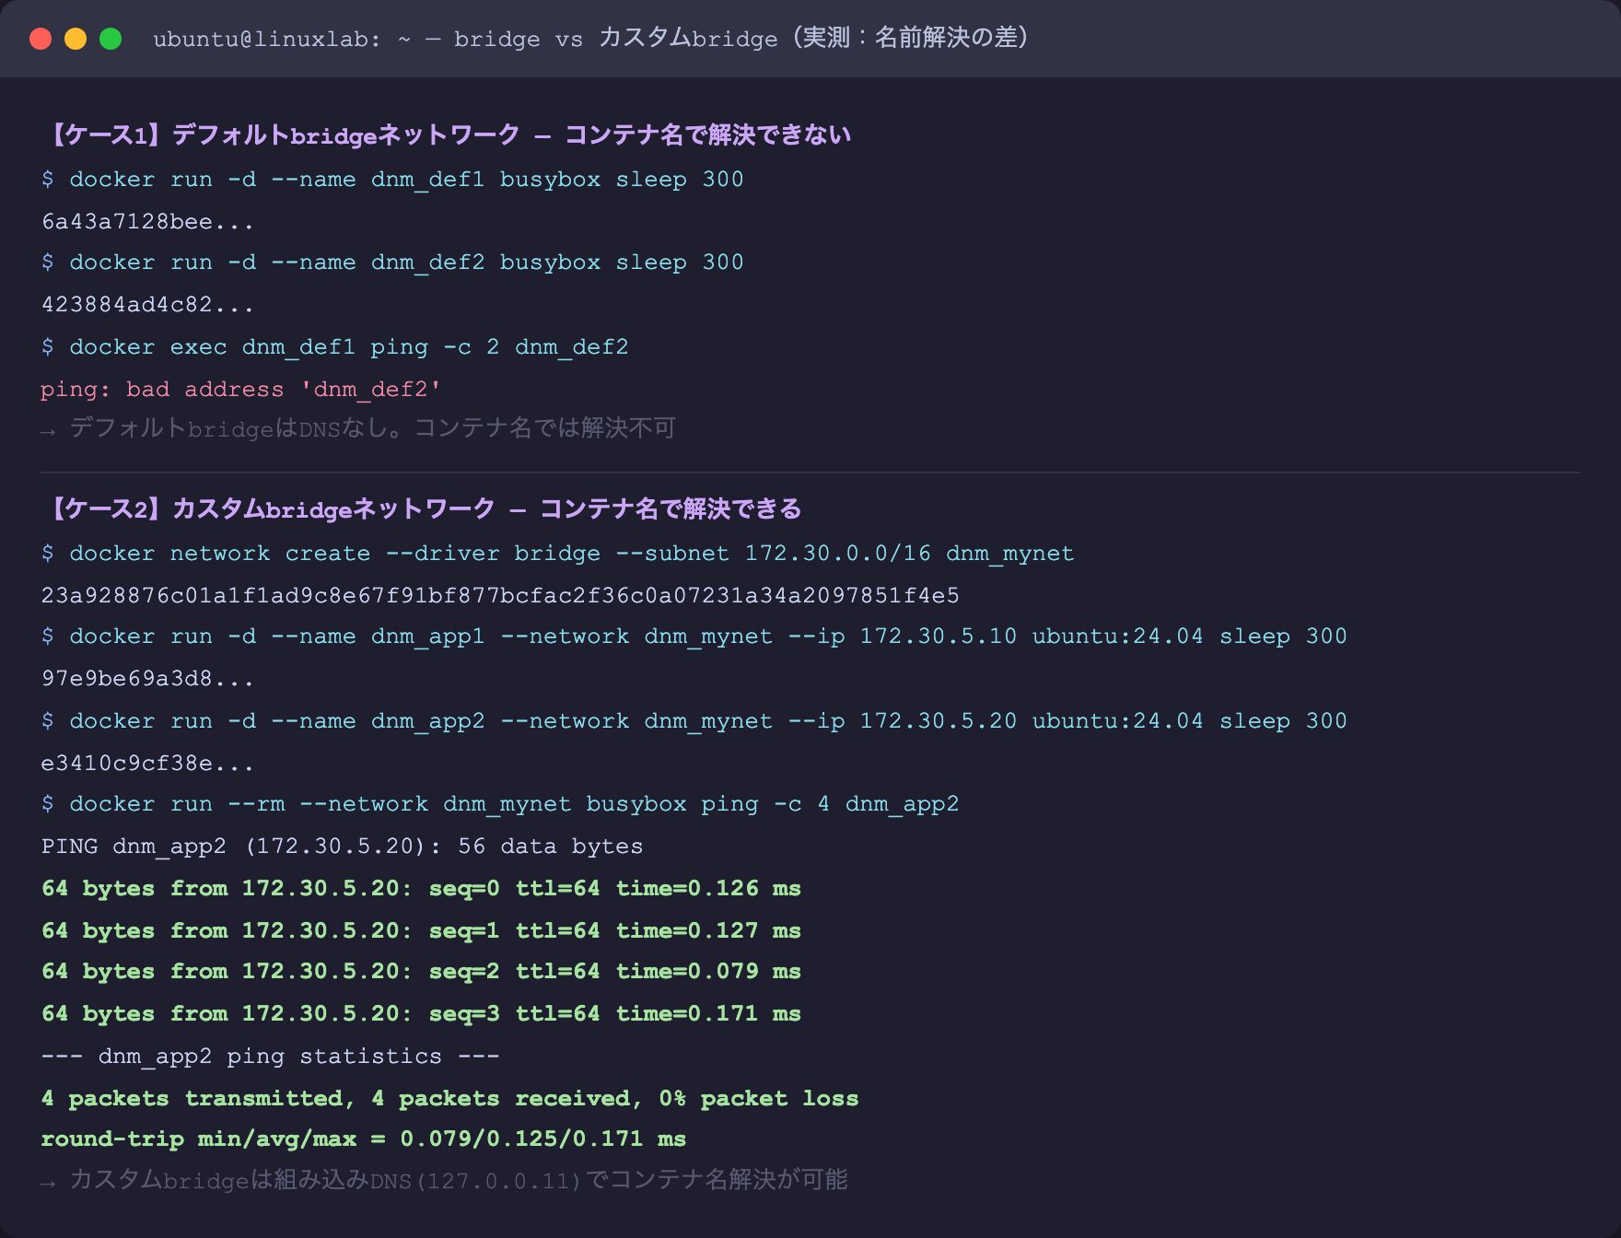Click the network ID hash starting 23a928876c01

coord(500,596)
